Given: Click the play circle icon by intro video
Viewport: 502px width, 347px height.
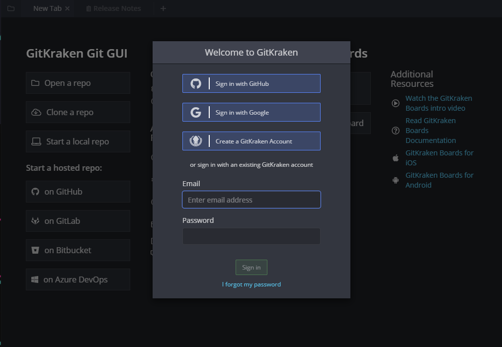Looking at the screenshot, I should [396, 103].
